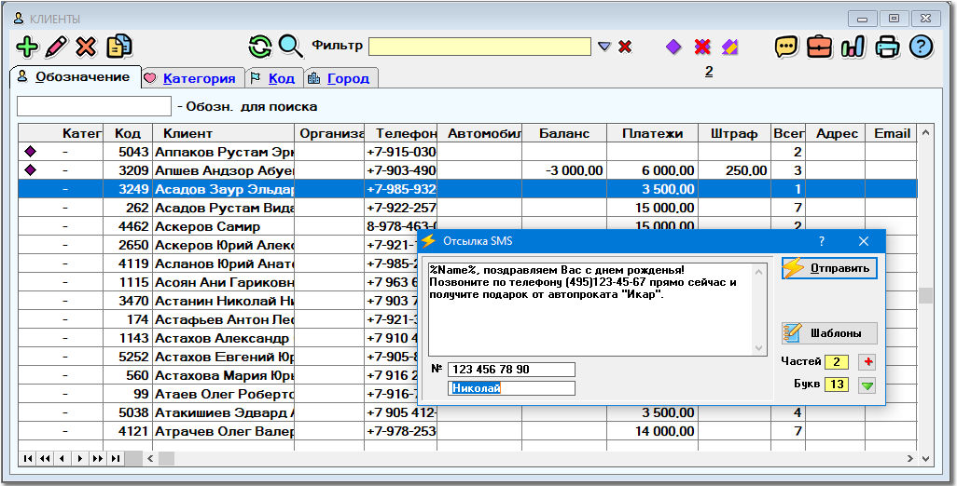Click balance cell -3 000,00

[x=564, y=170]
